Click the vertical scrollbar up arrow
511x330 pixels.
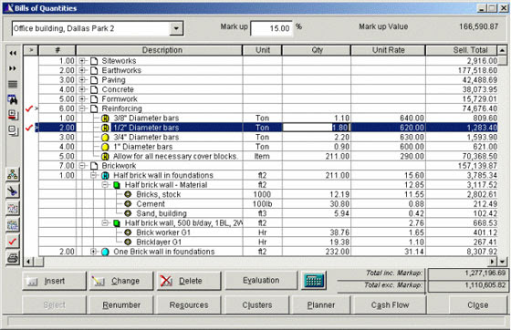coord(502,50)
